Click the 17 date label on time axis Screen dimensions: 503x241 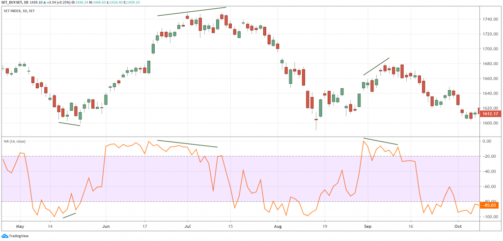[x=145, y=226]
